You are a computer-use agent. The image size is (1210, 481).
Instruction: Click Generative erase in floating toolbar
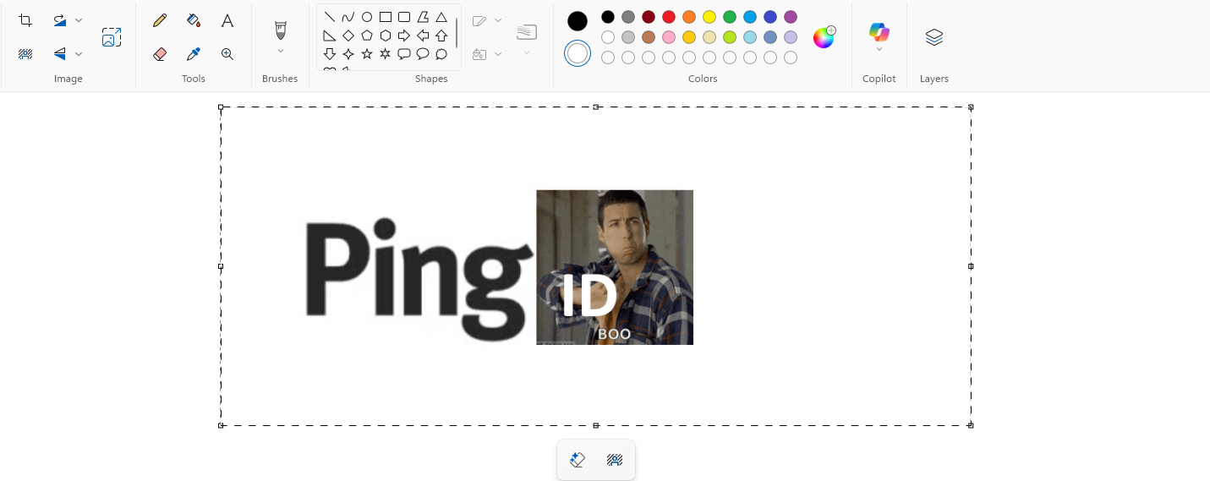tap(578, 460)
